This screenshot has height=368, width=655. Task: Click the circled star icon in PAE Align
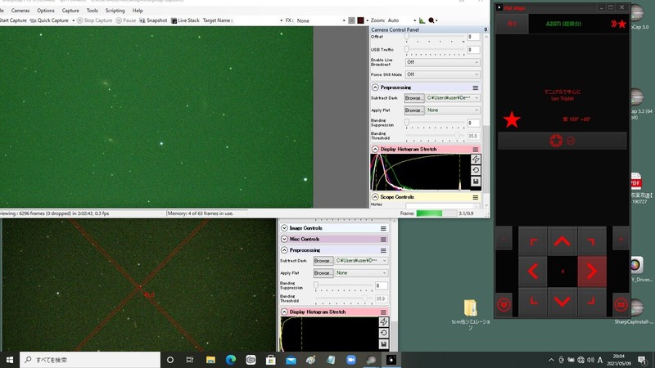click(556, 141)
